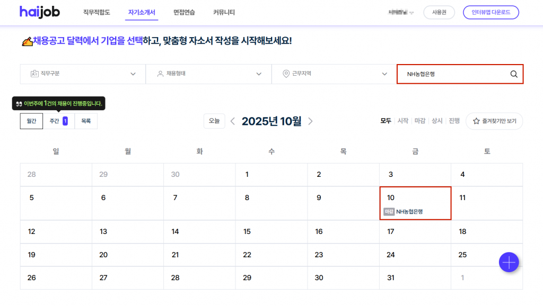Switch to 목록 view
Viewport: 543px width, 306px height.
[x=86, y=121]
